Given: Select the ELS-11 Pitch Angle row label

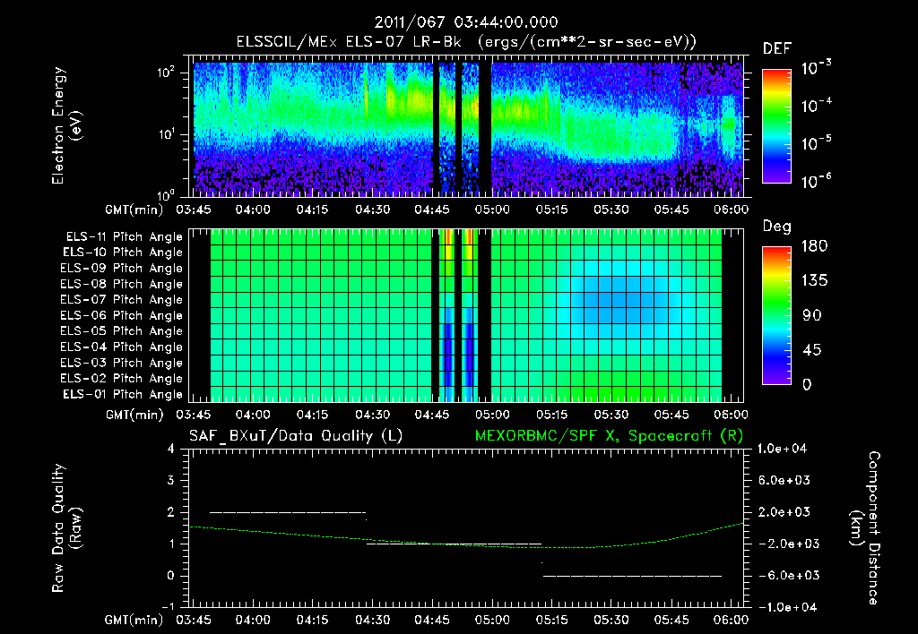Looking at the screenshot, I should pyautogui.click(x=124, y=237).
